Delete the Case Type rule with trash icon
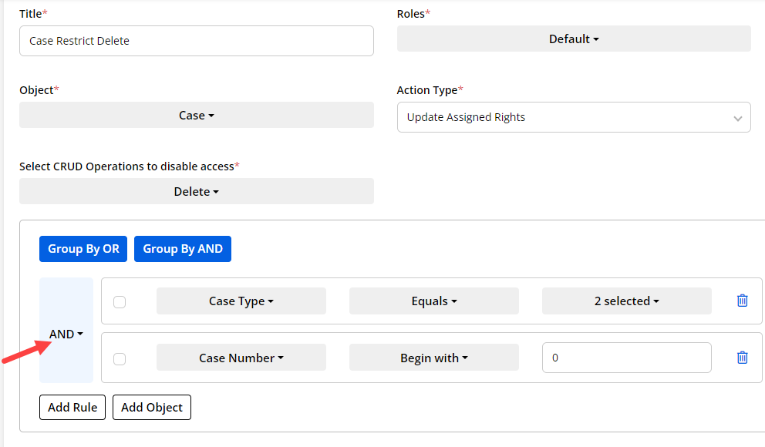 742,301
